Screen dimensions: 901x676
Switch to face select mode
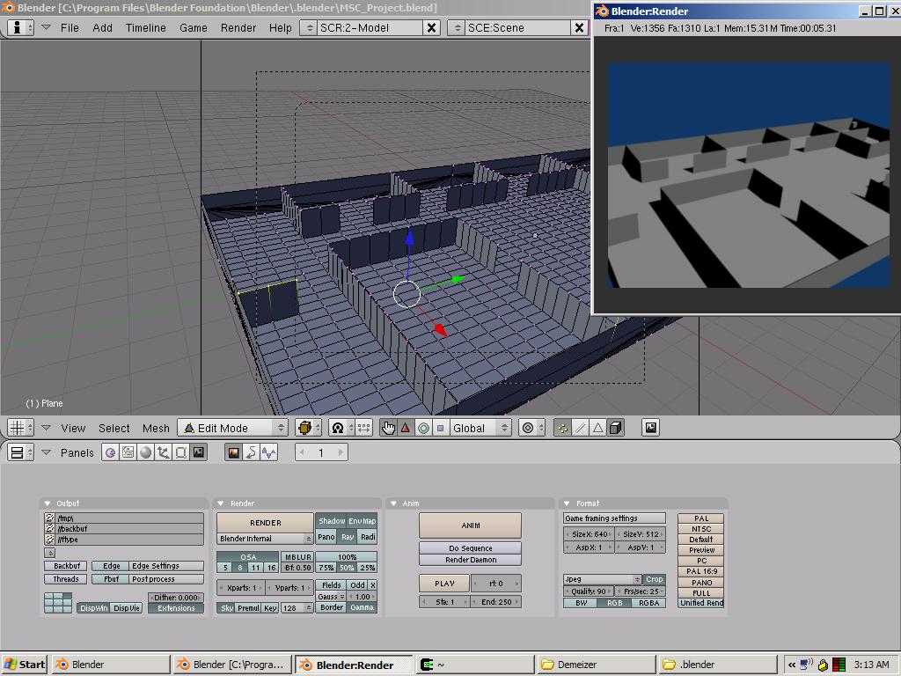click(x=597, y=428)
